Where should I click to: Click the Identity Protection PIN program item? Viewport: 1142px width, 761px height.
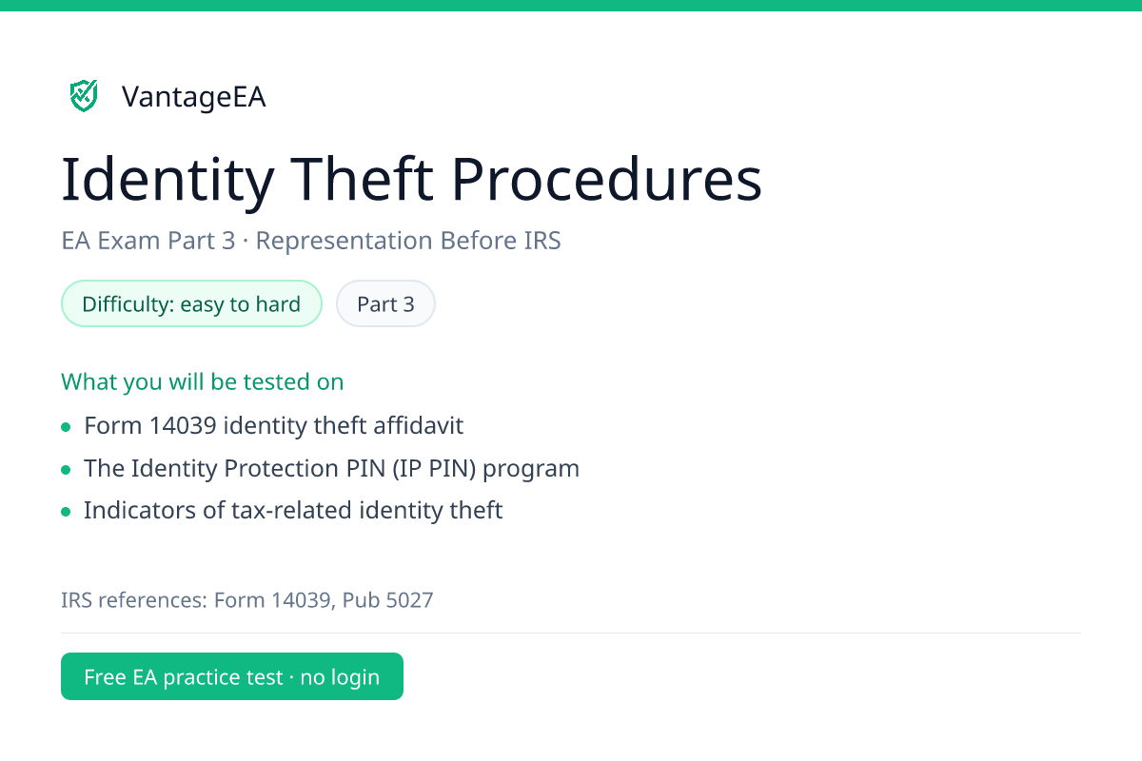point(331,468)
